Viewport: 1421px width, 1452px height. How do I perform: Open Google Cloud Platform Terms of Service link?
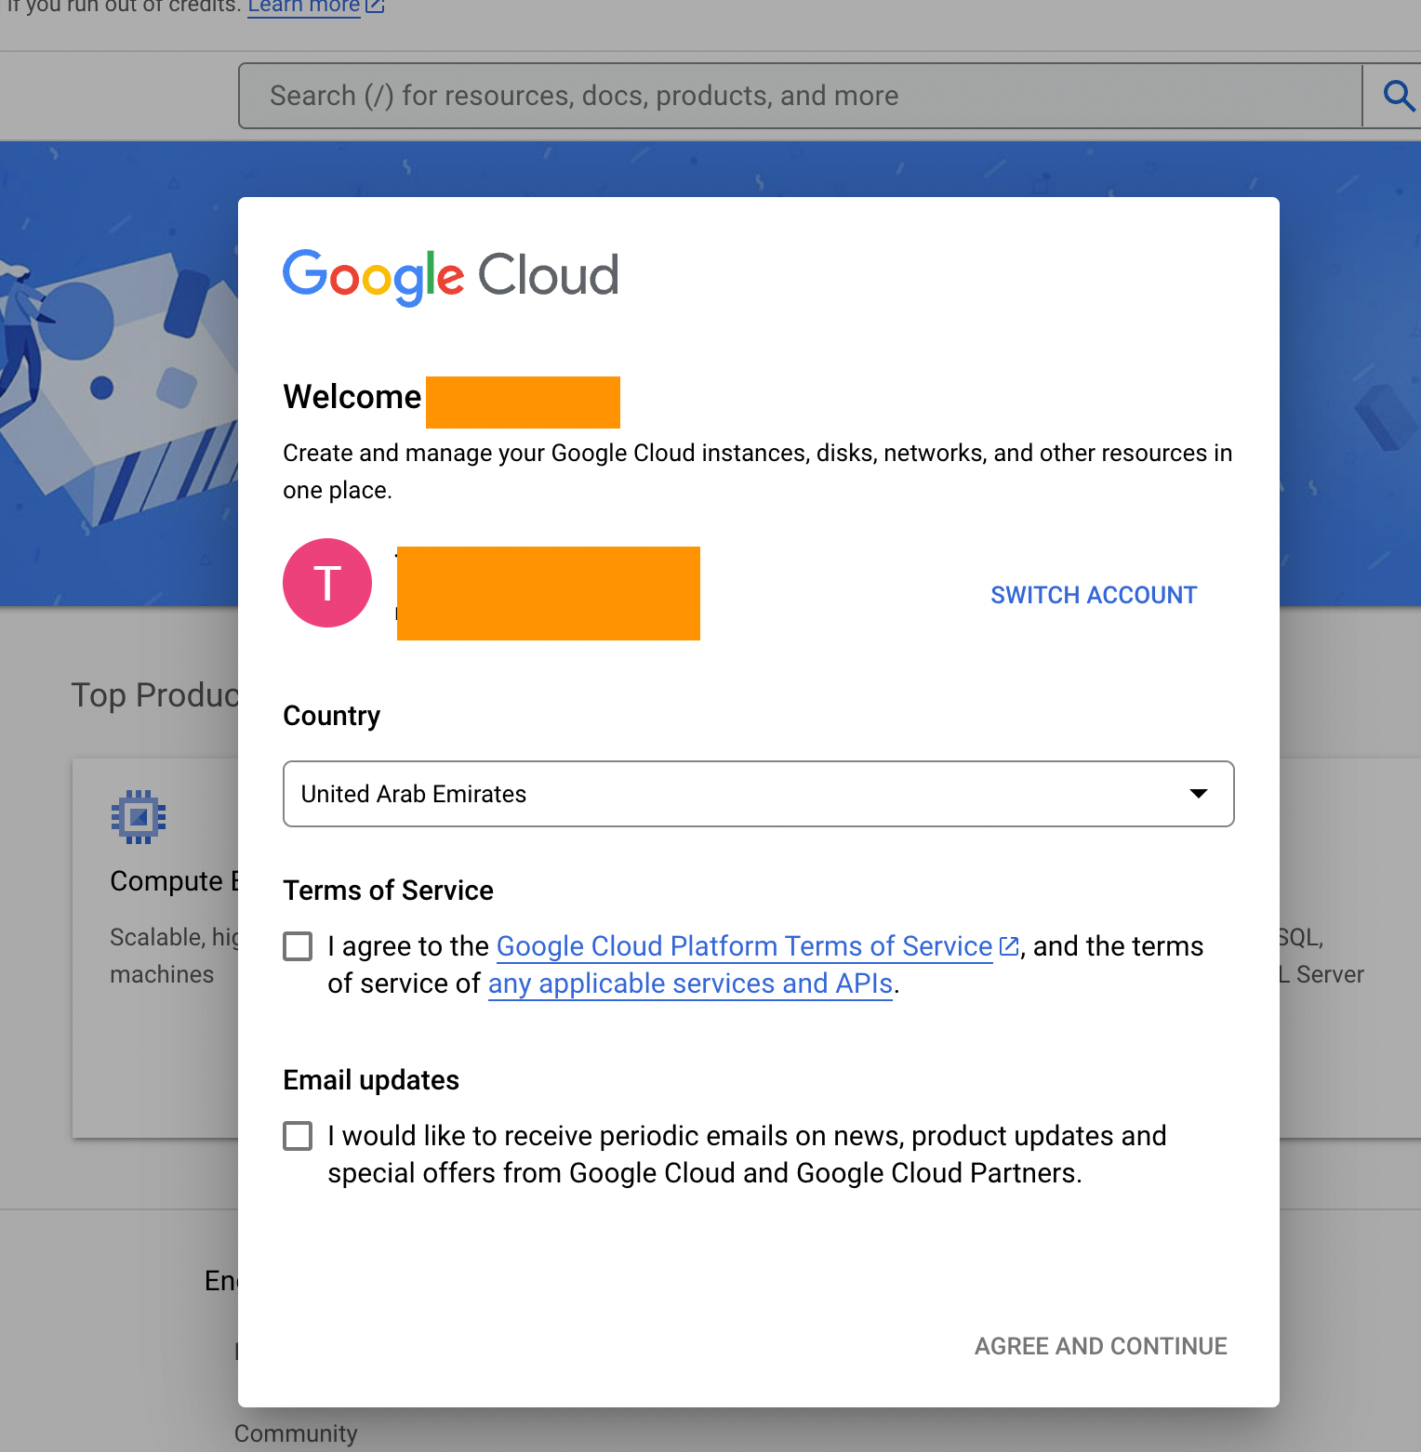(744, 946)
